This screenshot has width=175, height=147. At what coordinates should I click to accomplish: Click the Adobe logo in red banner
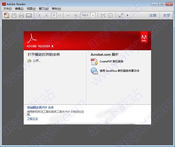pyautogui.click(x=144, y=37)
